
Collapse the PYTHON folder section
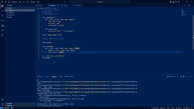point(20,8)
